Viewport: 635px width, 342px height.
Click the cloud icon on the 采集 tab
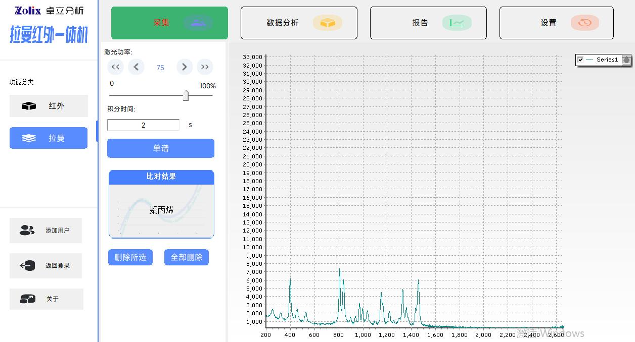[x=198, y=23]
